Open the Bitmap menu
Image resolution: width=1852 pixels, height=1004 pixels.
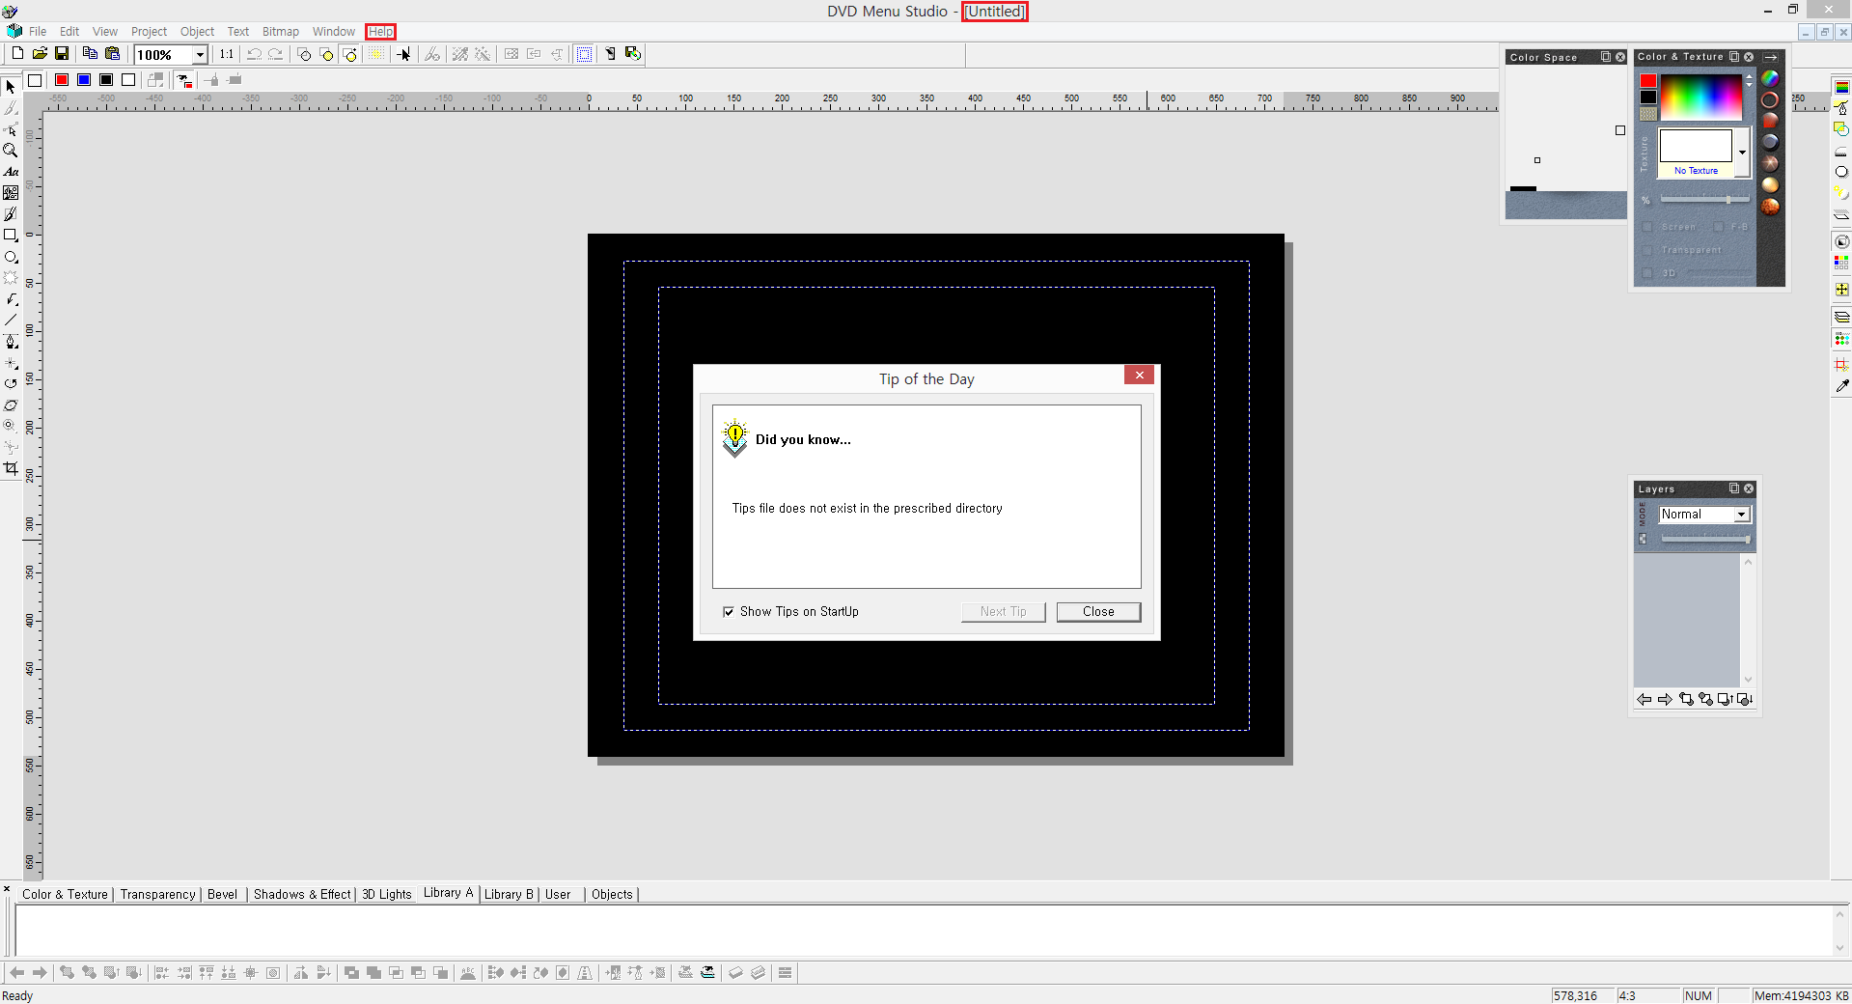[281, 32]
